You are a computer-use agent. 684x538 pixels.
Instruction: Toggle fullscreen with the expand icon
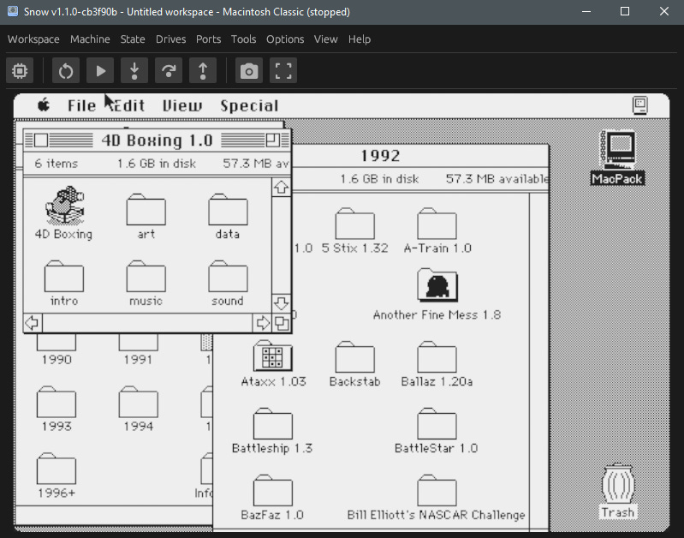(283, 71)
